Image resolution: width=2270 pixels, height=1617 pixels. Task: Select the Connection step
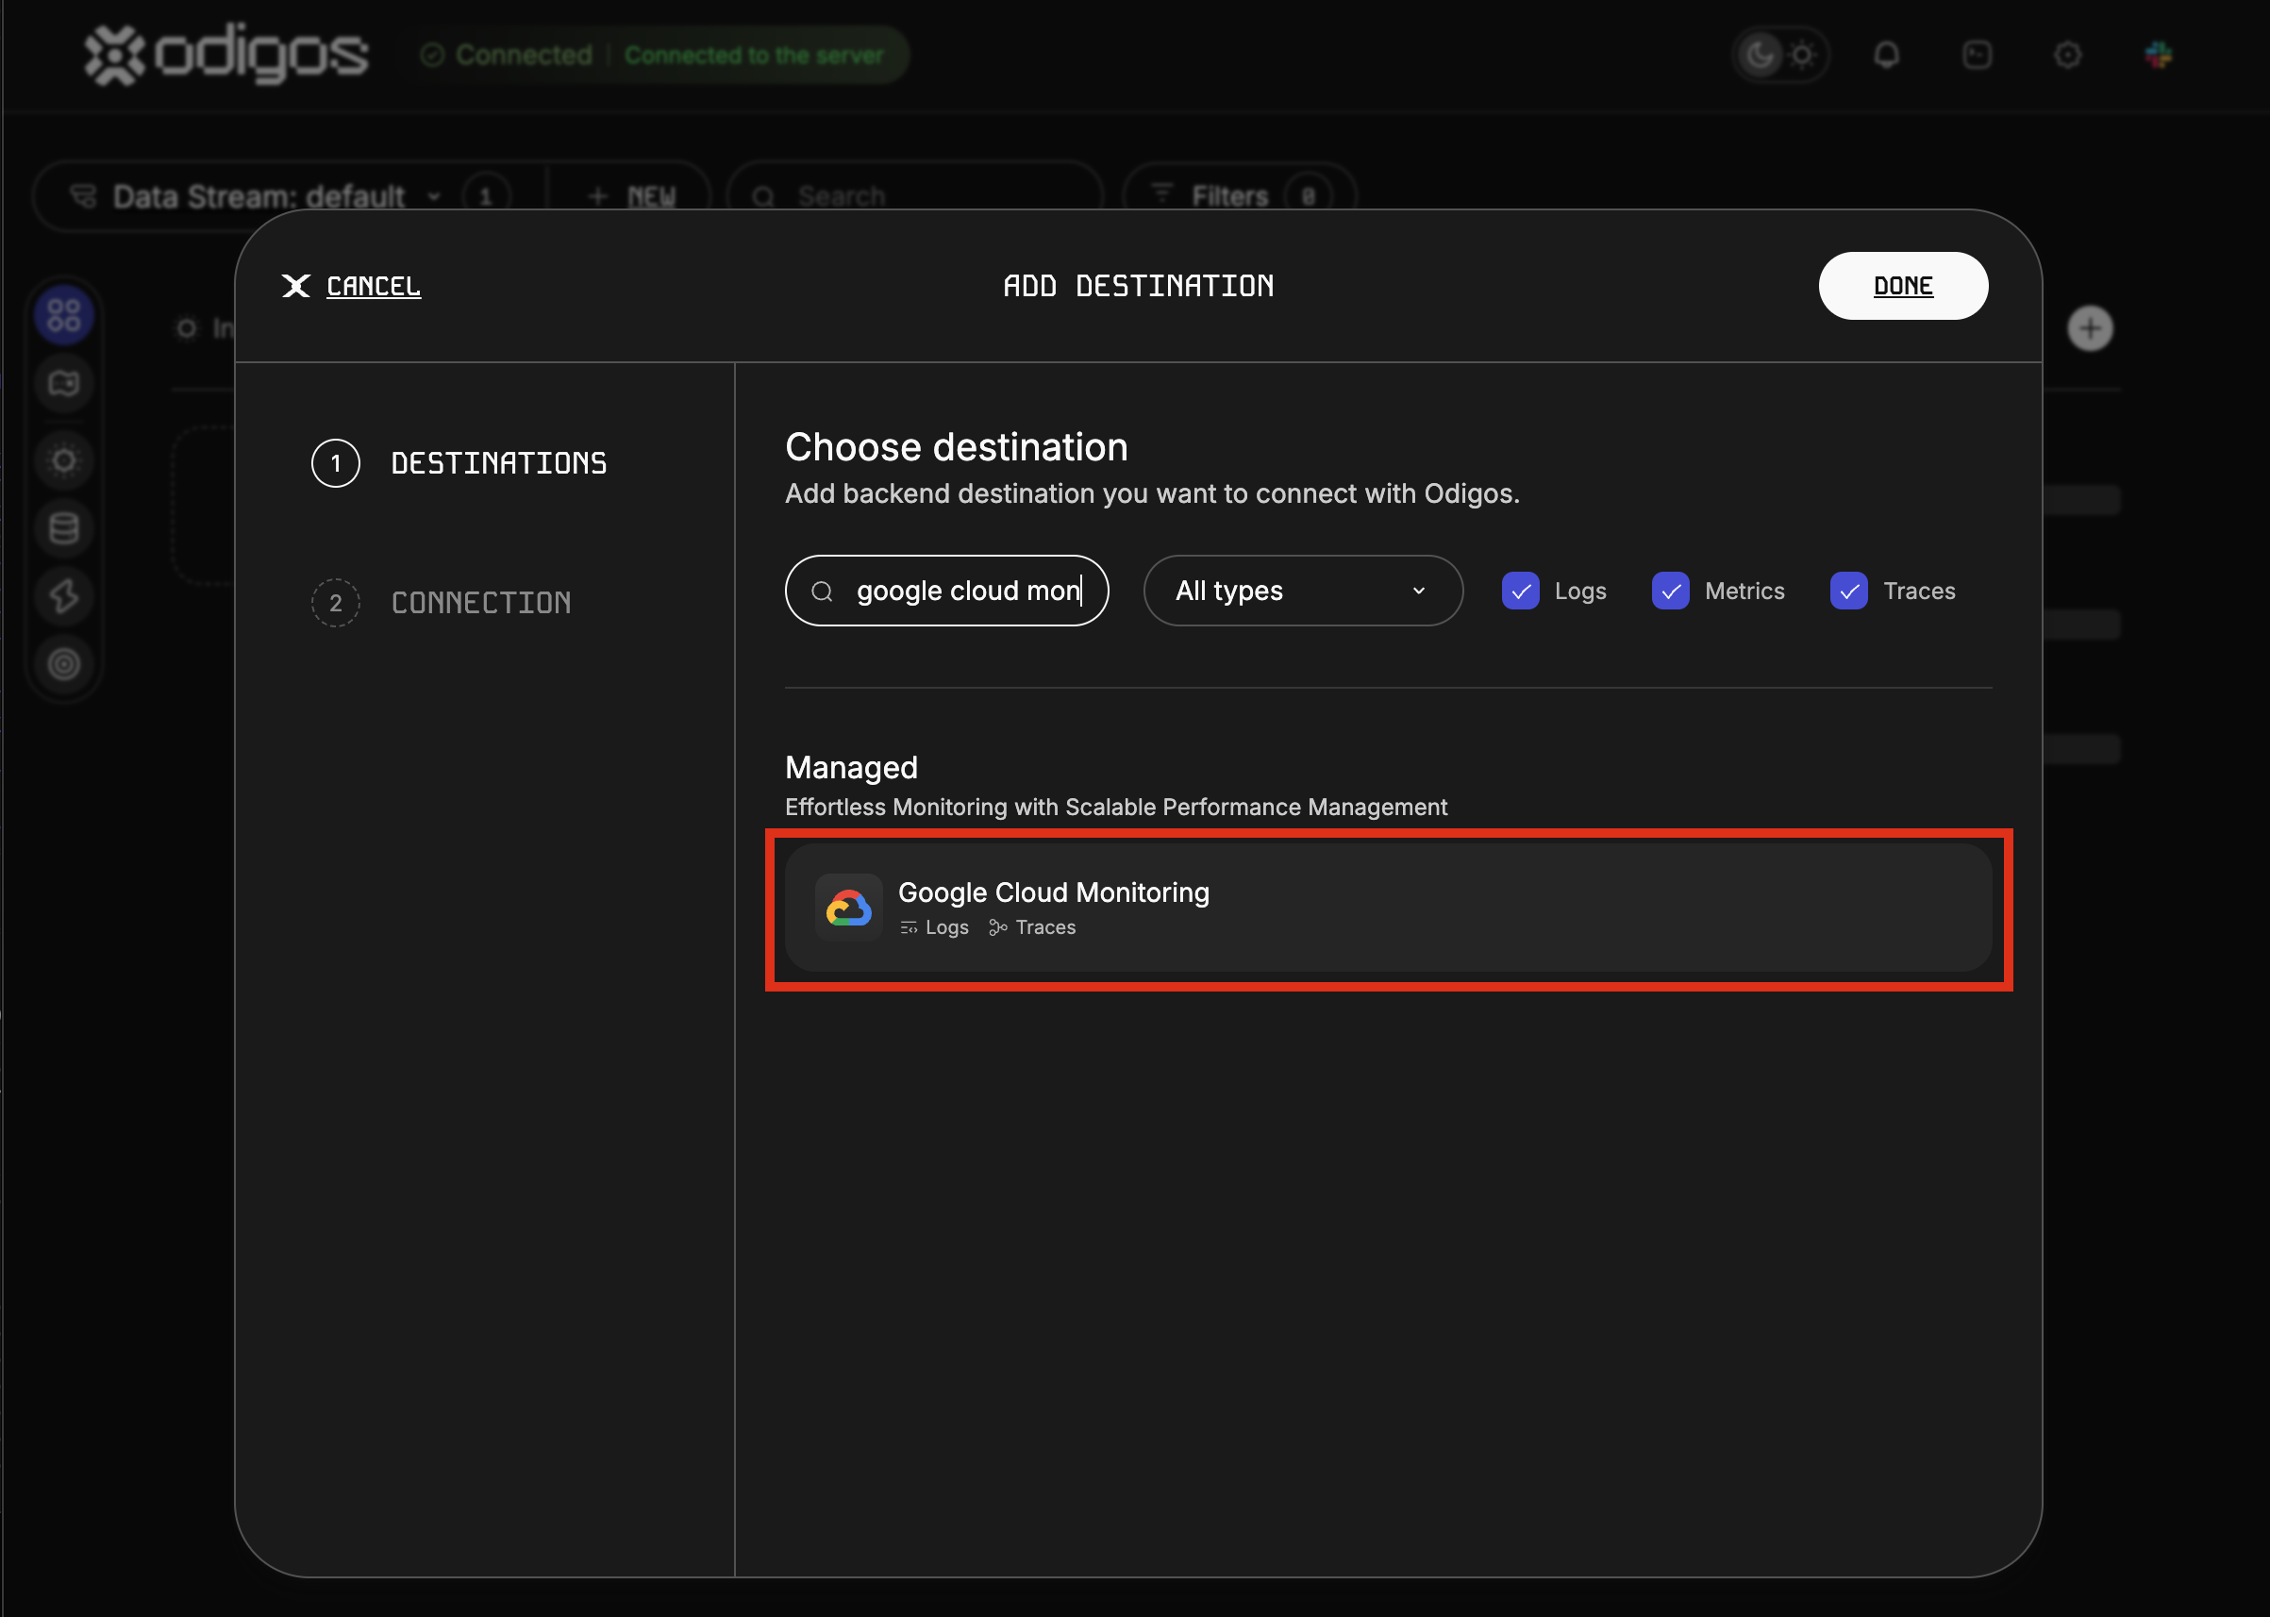441,603
